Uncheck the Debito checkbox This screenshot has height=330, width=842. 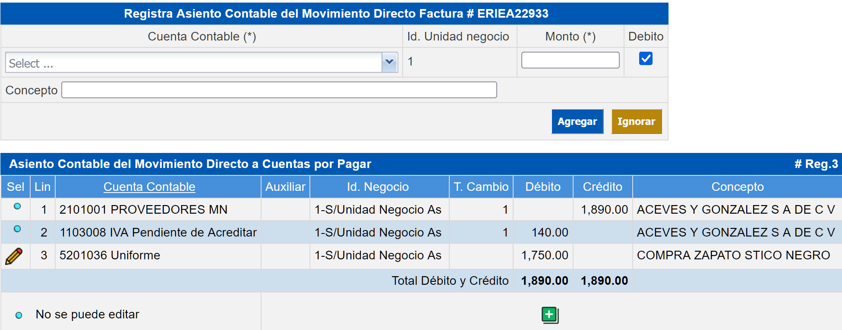coord(646,59)
